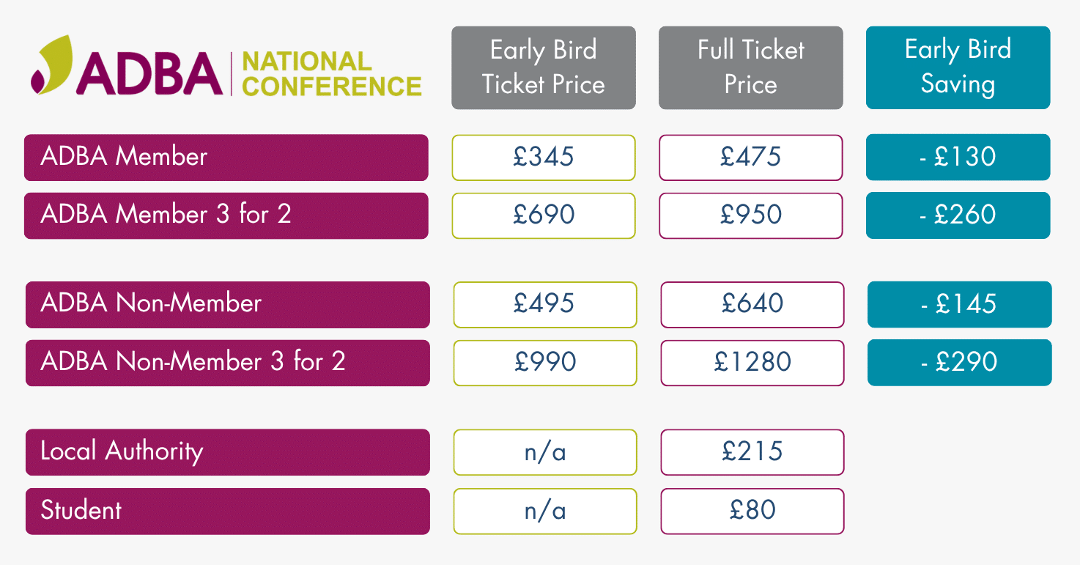Click the Student row label
Viewport: 1080px width, 565px height.
tap(227, 511)
